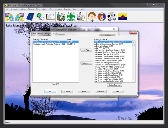Open the blue notebook with pen icon
The width and height of the screenshot is (168, 128).
click(30, 17)
